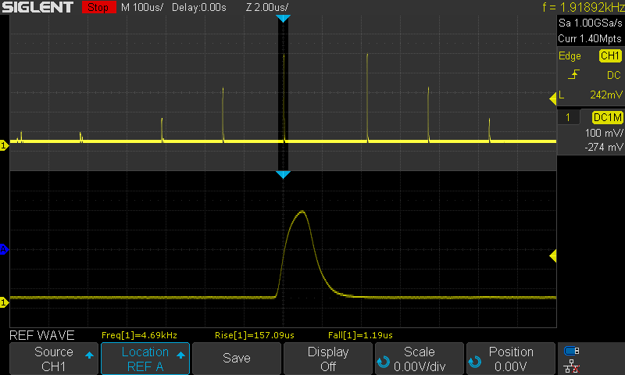Click the blue REF A ground marker
Screen dimensions: 625x375
[4, 250]
